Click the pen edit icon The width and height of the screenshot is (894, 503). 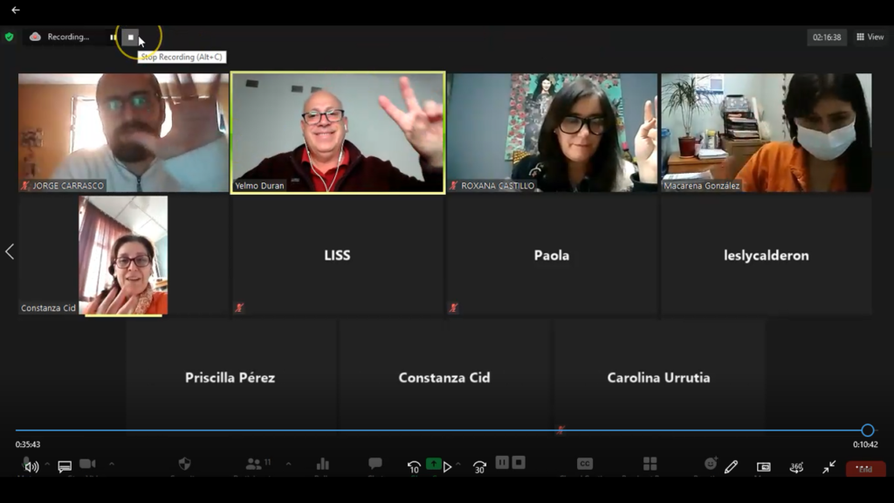click(x=731, y=467)
